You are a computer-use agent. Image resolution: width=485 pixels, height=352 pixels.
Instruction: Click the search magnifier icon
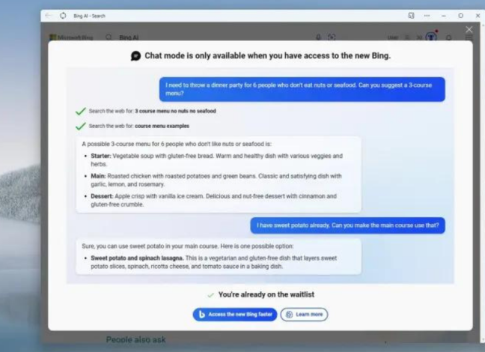pyautogui.click(x=109, y=37)
